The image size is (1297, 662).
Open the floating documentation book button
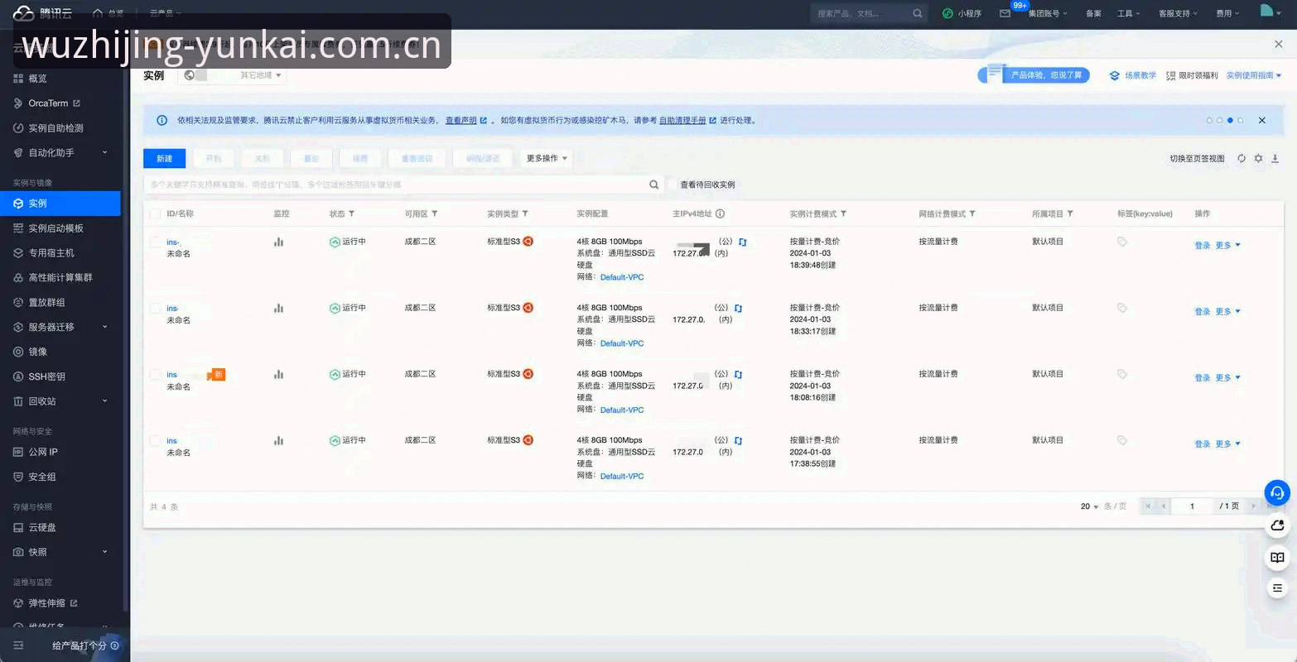coord(1277,558)
